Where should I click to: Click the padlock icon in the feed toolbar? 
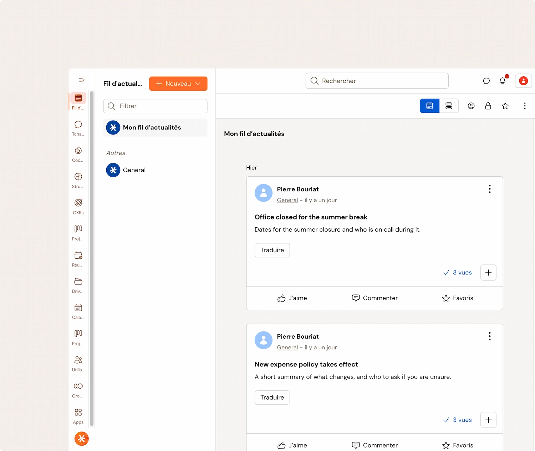(488, 106)
